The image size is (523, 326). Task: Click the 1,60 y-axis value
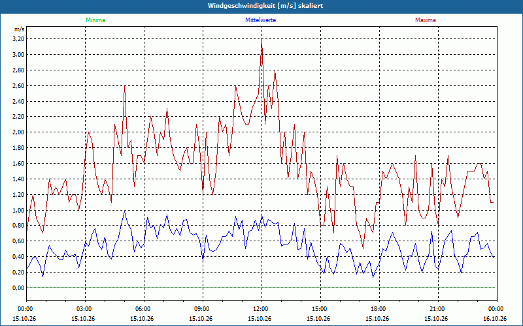pyautogui.click(x=18, y=164)
